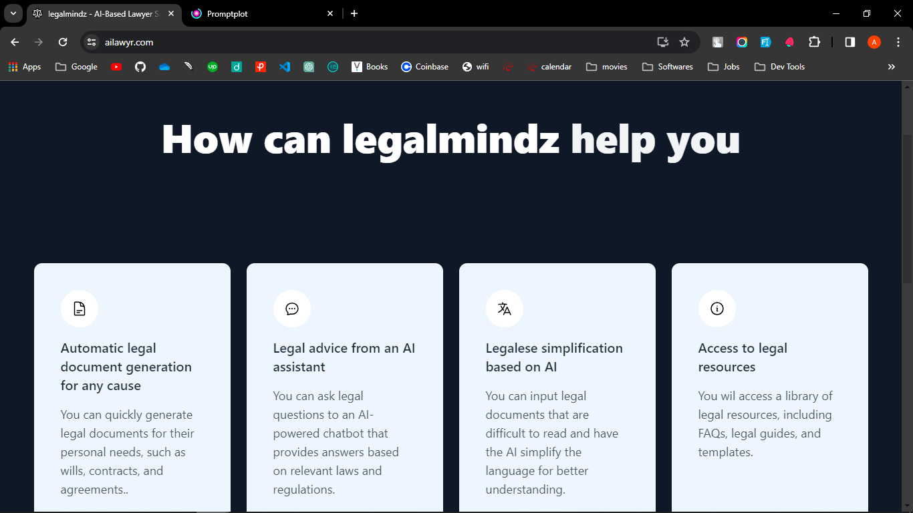Open the movies bookmarks folder
Viewport: 913px width, 513px height.
606,67
